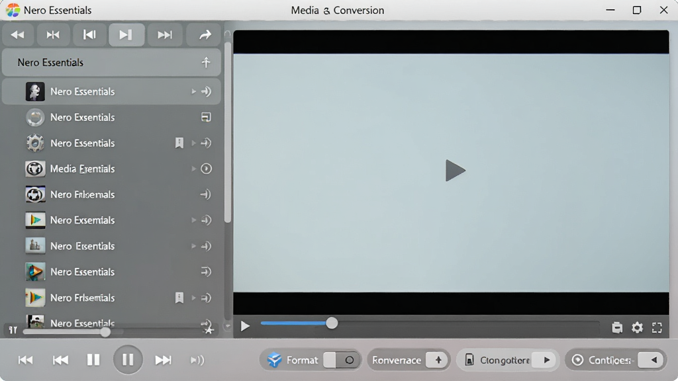Viewport: 678px width, 381px height.
Task: Click the rewind icon in top toolbar
Action: pos(18,35)
